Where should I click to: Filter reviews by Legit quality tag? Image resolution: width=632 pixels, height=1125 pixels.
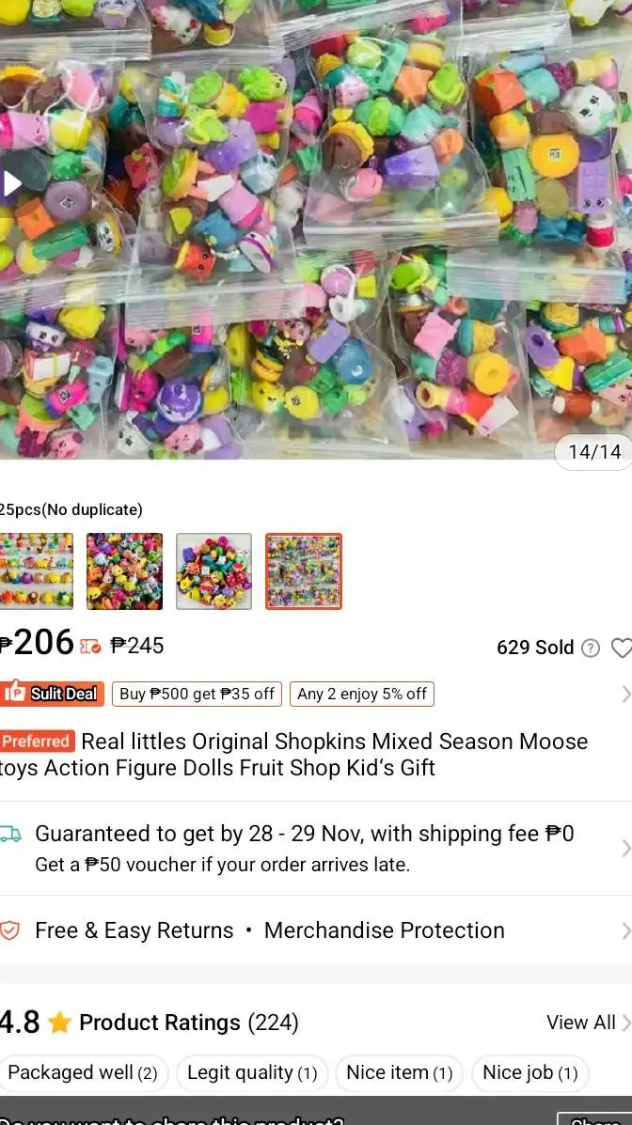coord(252,1072)
